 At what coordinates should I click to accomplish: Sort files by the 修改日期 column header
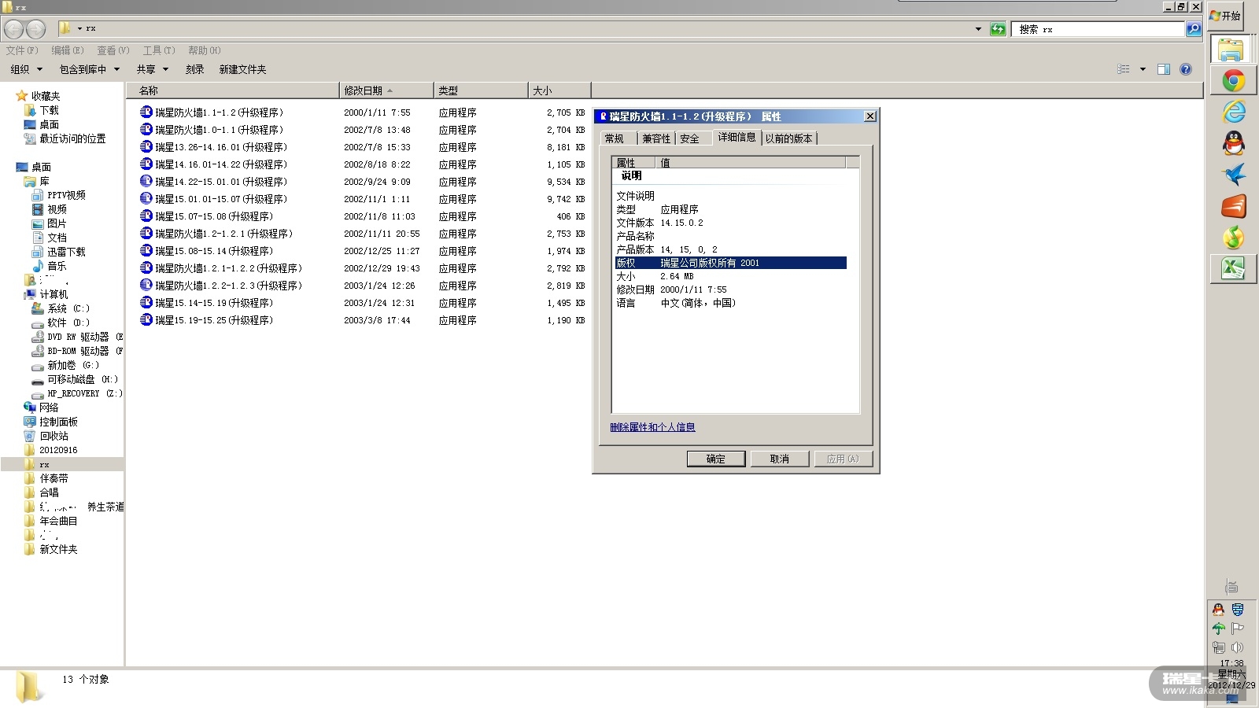386,90
